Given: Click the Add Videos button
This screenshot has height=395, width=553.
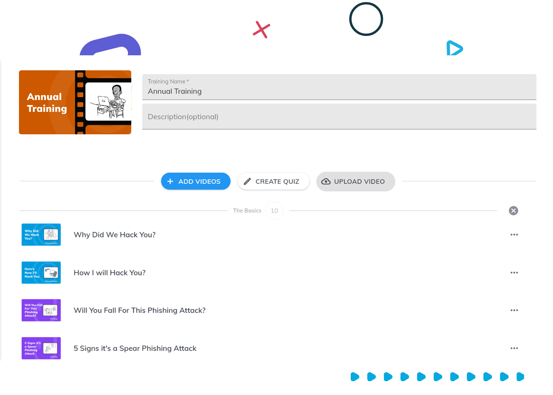Looking at the screenshot, I should 196,181.
